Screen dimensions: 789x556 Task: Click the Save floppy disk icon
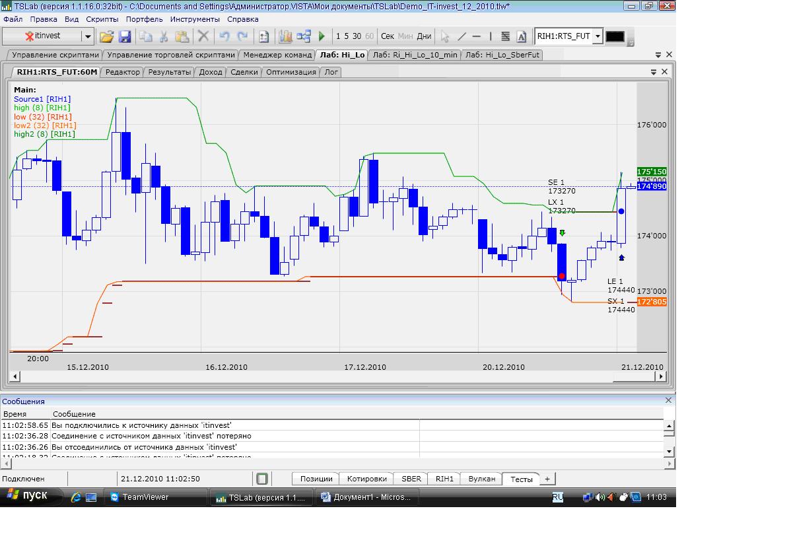point(125,36)
